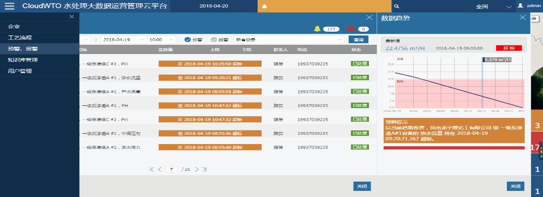This screenshot has width=543, height=197.
Task: Click the search magnifier icon
Action: tap(397, 6)
